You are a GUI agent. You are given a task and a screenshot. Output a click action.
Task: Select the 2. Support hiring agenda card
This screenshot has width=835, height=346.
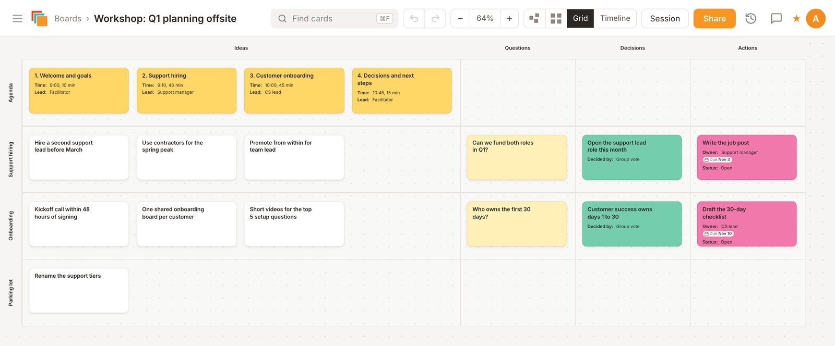186,90
